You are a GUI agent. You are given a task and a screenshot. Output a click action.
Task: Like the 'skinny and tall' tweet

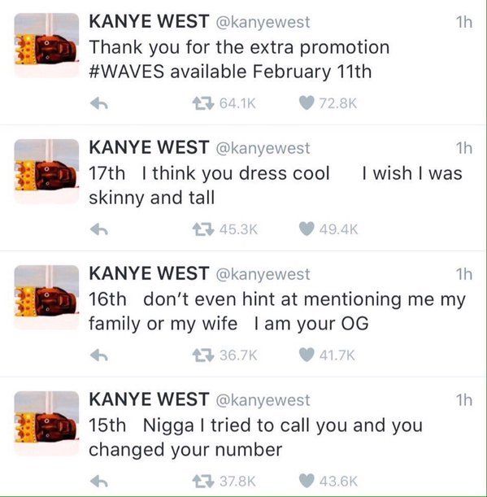pos(307,229)
